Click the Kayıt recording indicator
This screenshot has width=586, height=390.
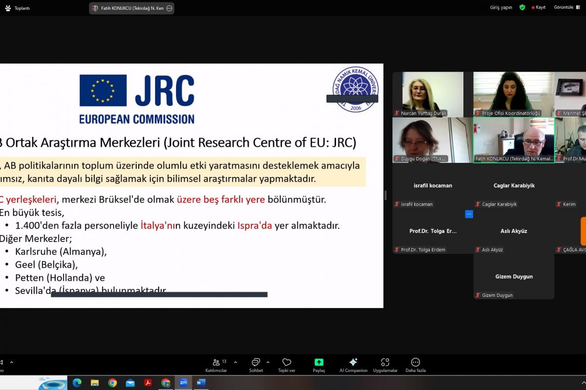[x=538, y=7]
